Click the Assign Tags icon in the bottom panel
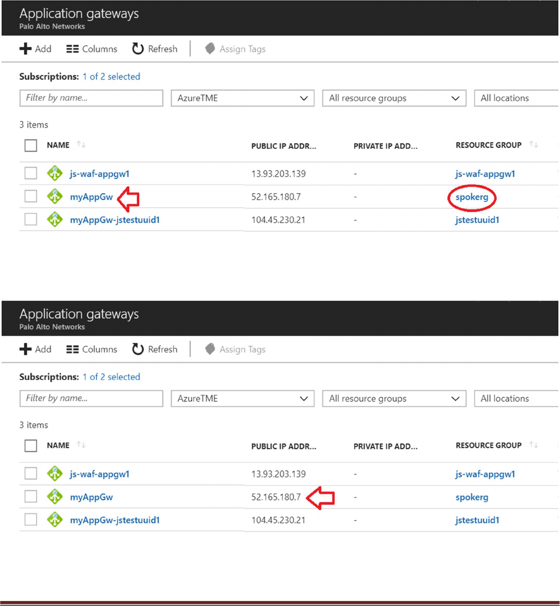560x606 pixels. (x=210, y=349)
